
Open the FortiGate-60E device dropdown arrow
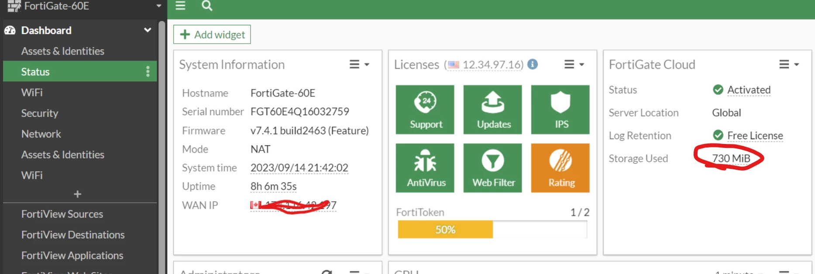click(x=159, y=6)
